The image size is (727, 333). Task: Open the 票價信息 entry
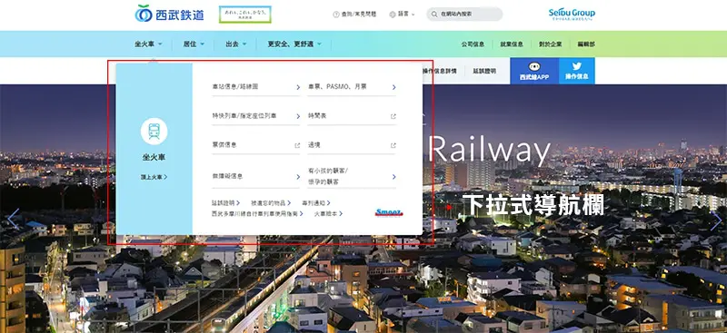(x=256, y=145)
